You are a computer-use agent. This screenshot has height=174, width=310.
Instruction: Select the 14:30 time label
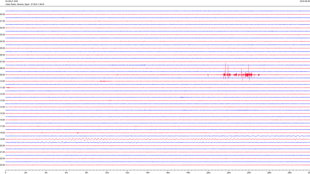tap(2, 107)
